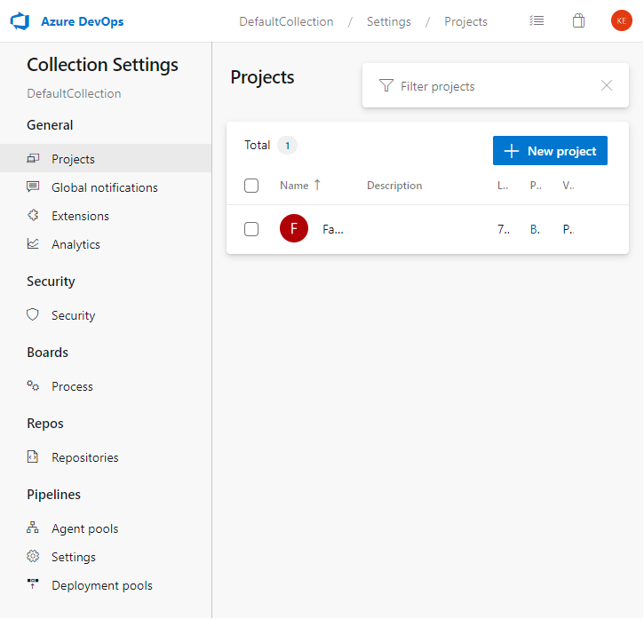Click the Settings breadcrumb link
Viewport: 644px width, 619px height.
(389, 21)
